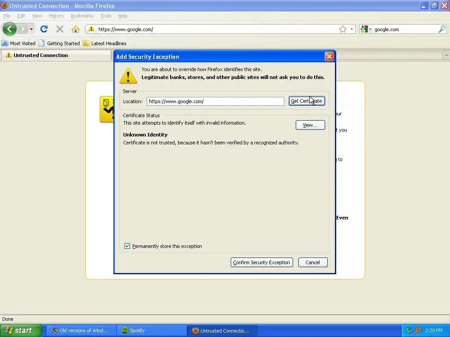Click the search magnifier icon in search box
This screenshot has height=337, width=450.
pyautogui.click(x=442, y=29)
